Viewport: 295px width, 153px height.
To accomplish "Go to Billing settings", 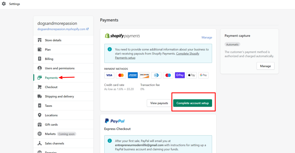I will click(x=63, y=59).
